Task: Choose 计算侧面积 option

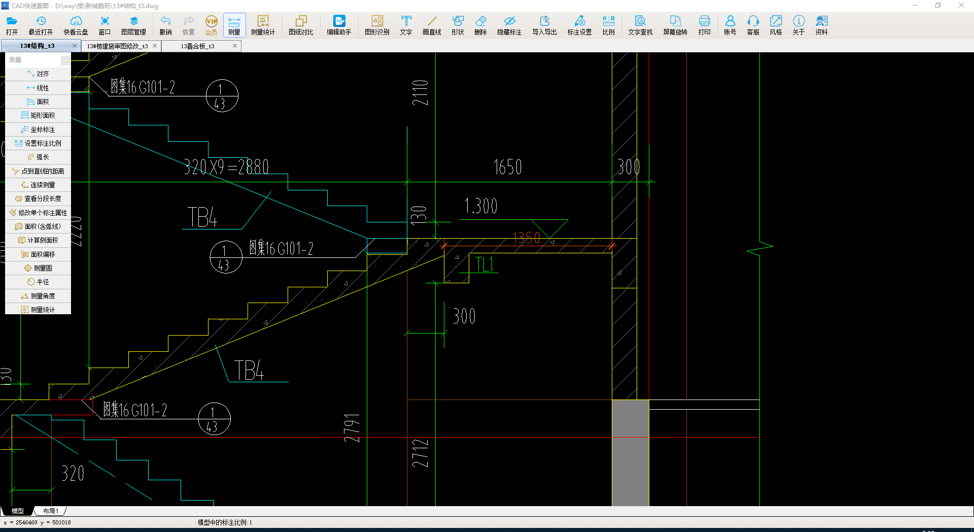Action: (x=38, y=240)
